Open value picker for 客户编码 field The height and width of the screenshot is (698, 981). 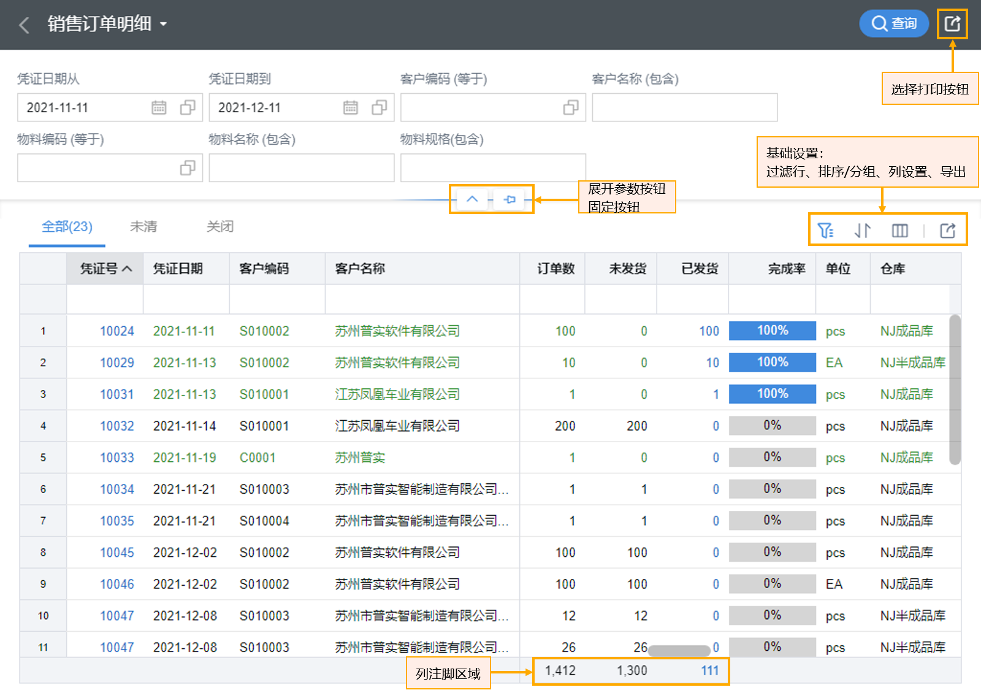tap(571, 107)
